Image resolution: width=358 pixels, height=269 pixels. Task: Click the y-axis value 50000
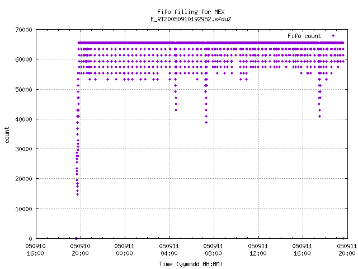(x=23, y=90)
